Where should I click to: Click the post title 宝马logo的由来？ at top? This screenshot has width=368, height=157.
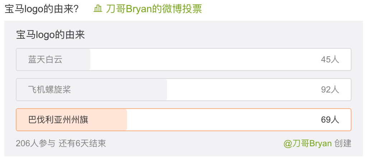[x=42, y=9]
